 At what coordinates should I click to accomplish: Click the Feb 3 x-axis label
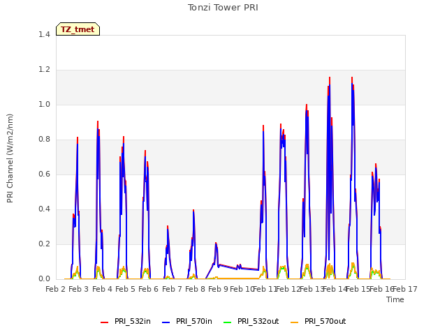tap(79, 289)
